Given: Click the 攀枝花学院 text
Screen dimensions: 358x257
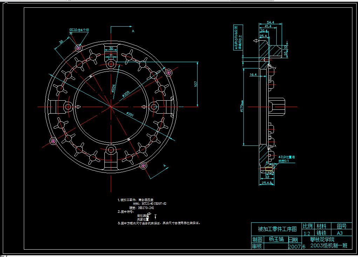Looking at the screenshot, I should [x=322, y=239].
